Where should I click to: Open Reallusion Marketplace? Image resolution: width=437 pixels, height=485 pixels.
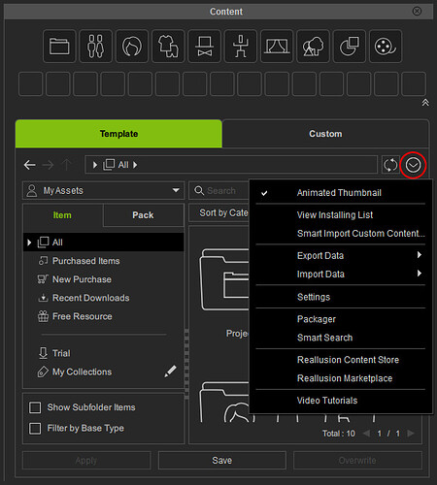point(341,378)
